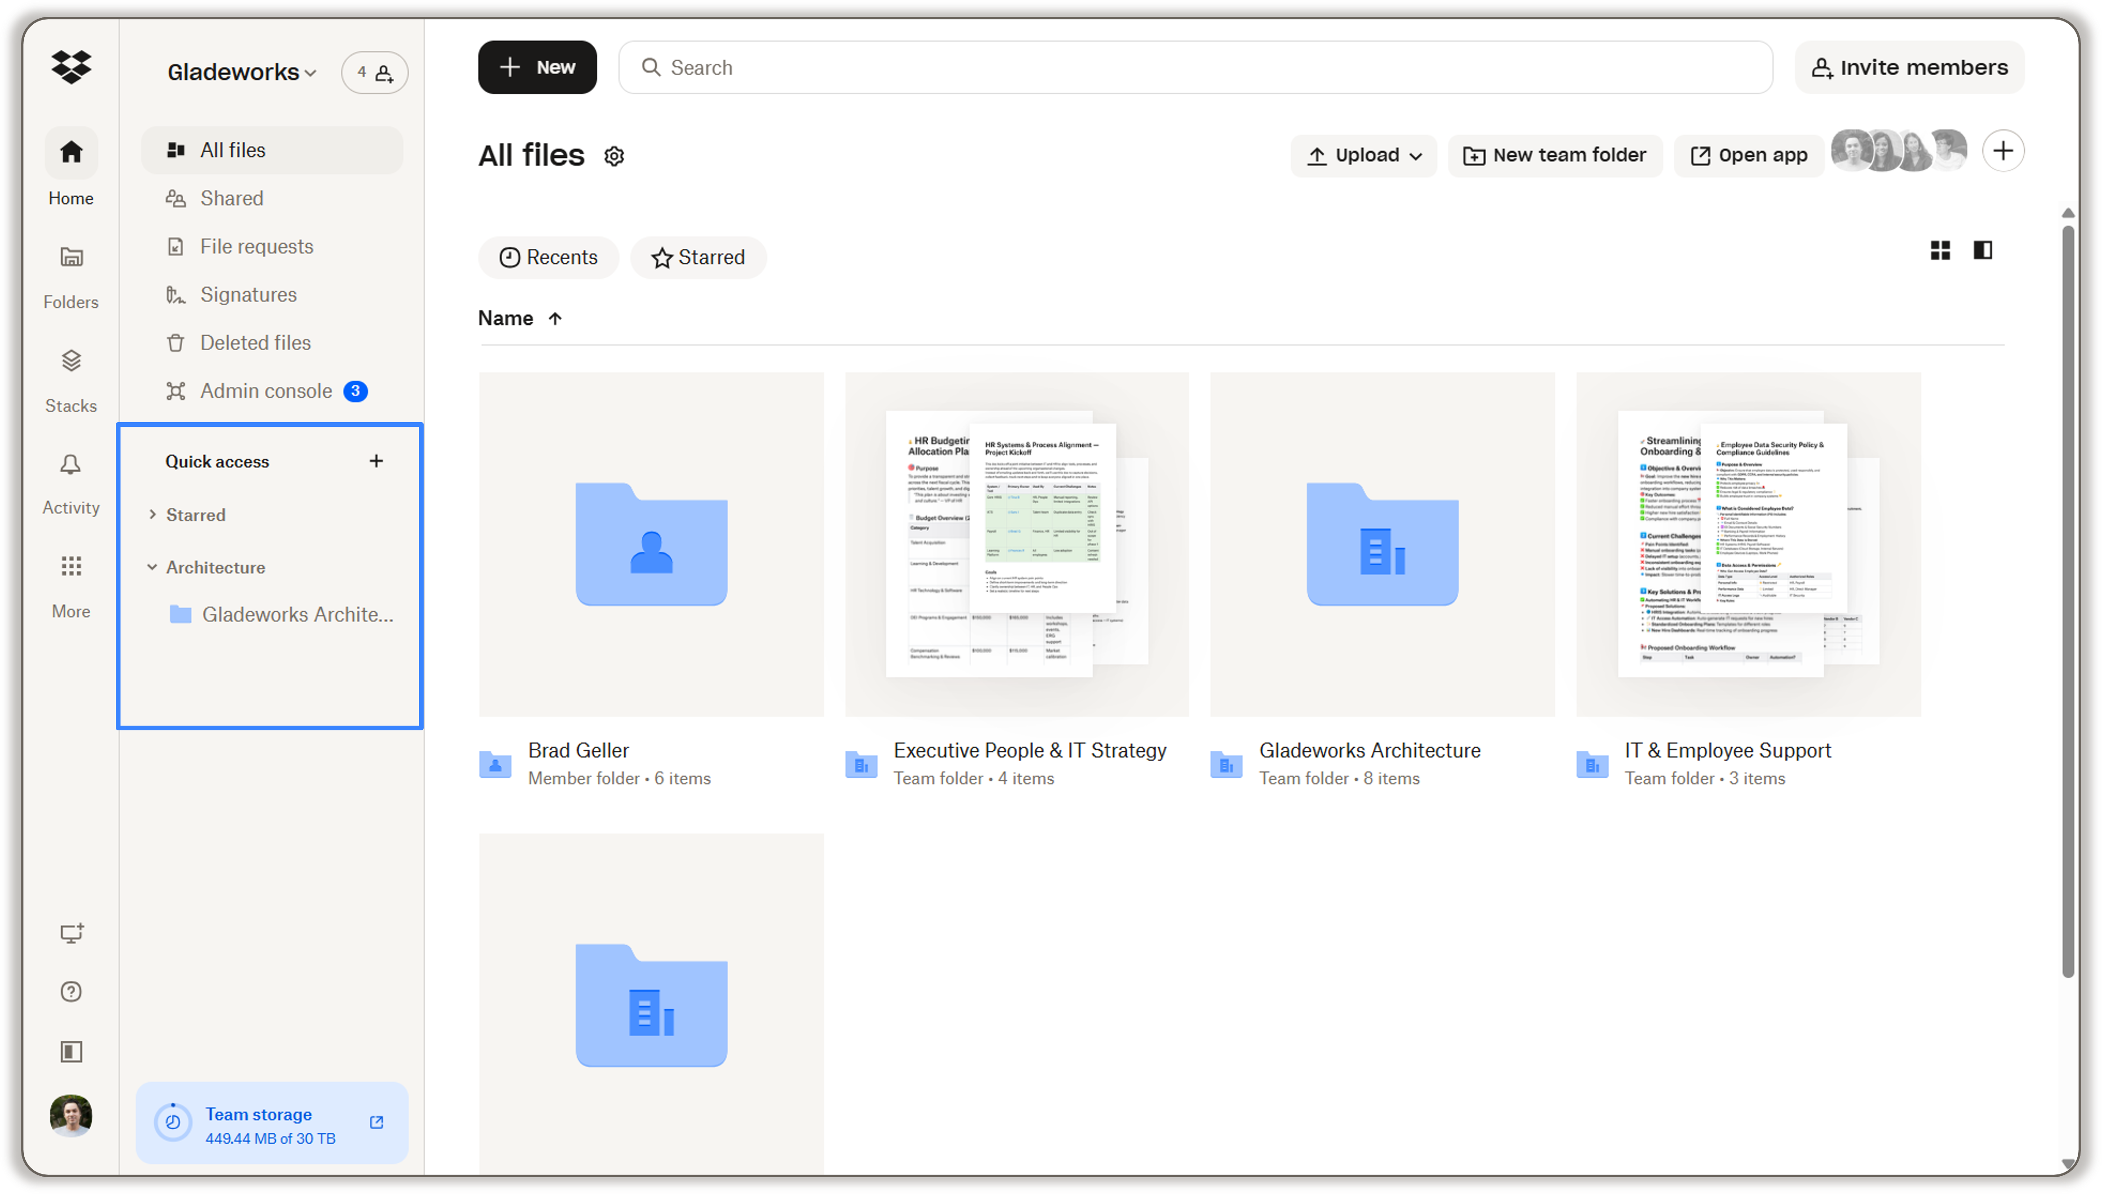Switch to grid view icon
The width and height of the screenshot is (2102, 1194).
click(1940, 251)
